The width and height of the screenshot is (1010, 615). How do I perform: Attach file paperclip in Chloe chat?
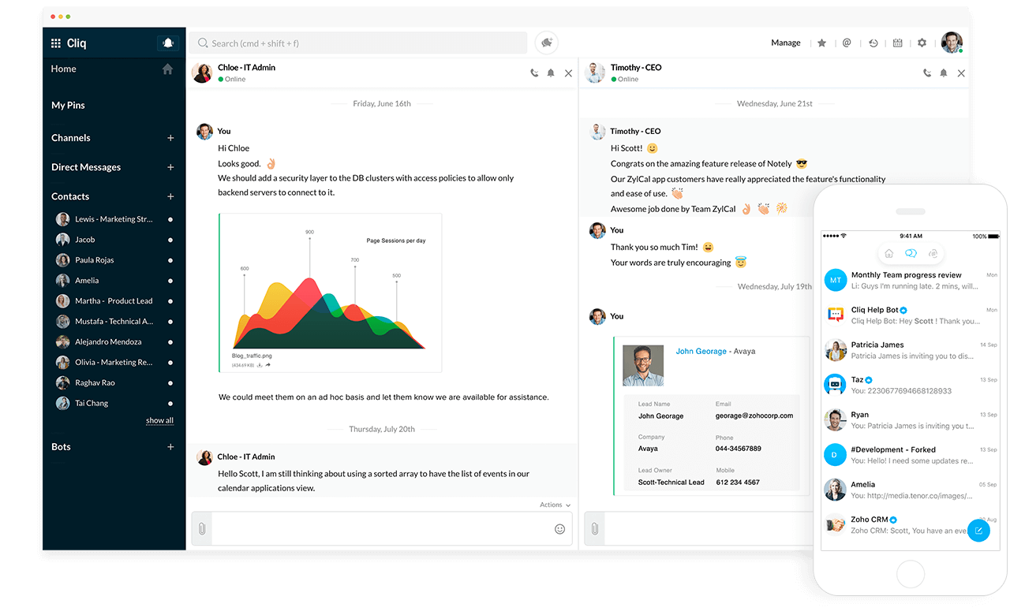tap(202, 529)
